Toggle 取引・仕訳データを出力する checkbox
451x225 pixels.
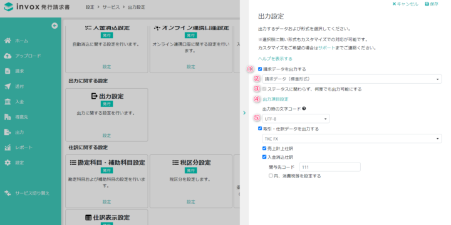(260, 129)
